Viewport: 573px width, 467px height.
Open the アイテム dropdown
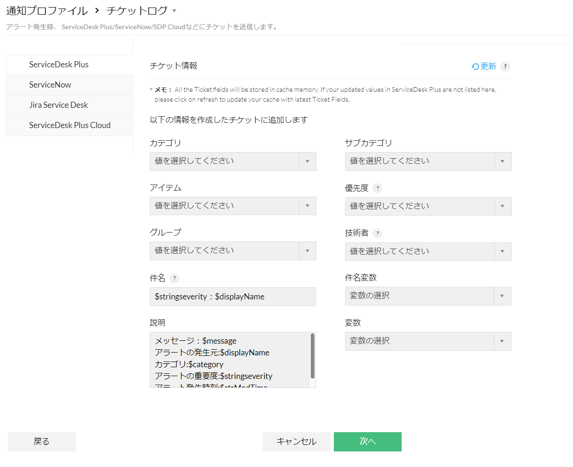pyautogui.click(x=233, y=206)
